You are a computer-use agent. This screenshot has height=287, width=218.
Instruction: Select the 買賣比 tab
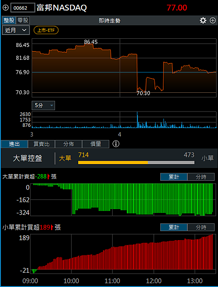pos(42,144)
